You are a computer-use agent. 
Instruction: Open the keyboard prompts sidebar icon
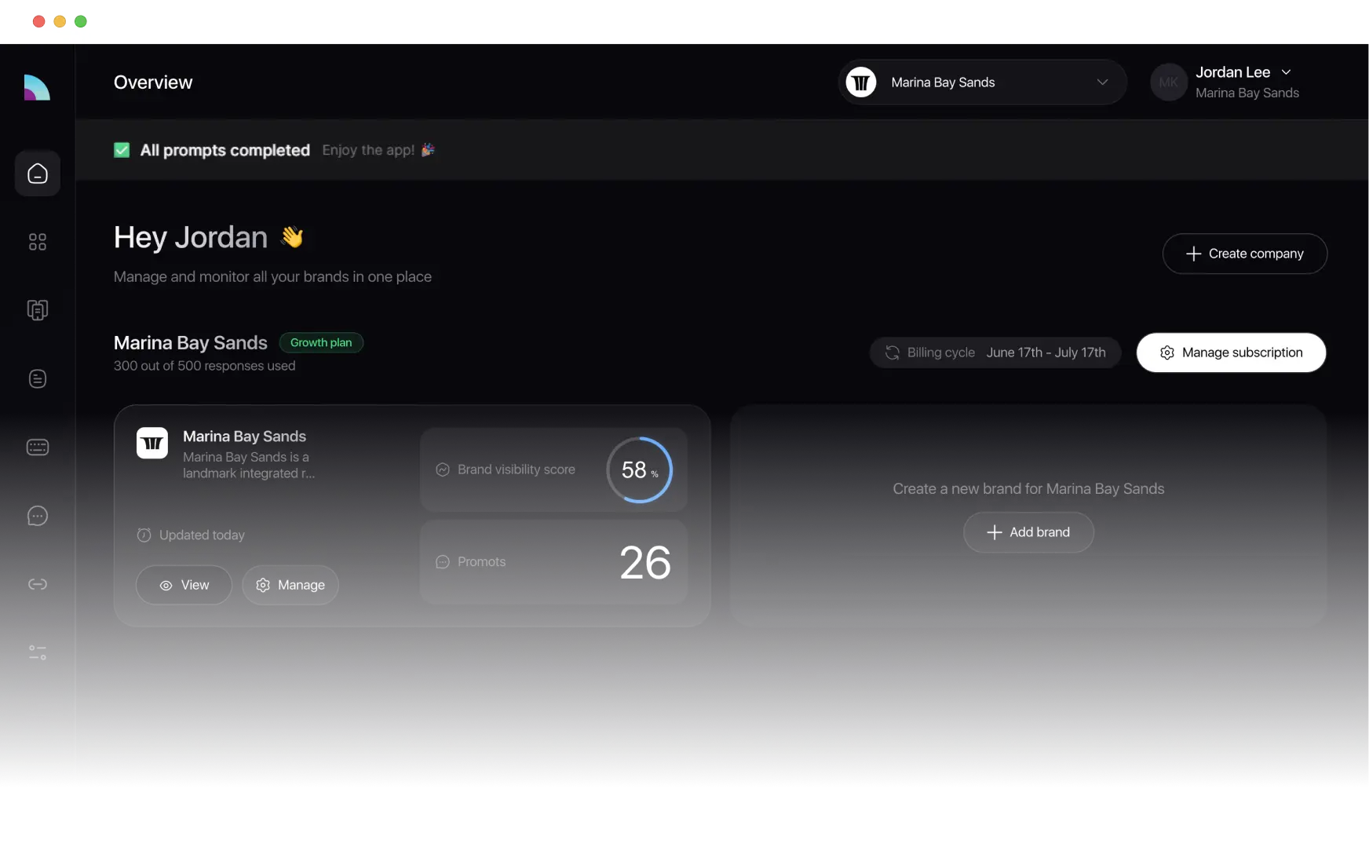pos(38,447)
